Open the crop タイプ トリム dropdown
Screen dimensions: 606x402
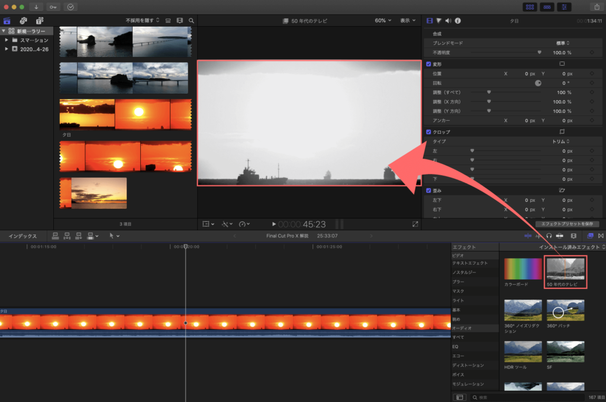[x=561, y=141]
